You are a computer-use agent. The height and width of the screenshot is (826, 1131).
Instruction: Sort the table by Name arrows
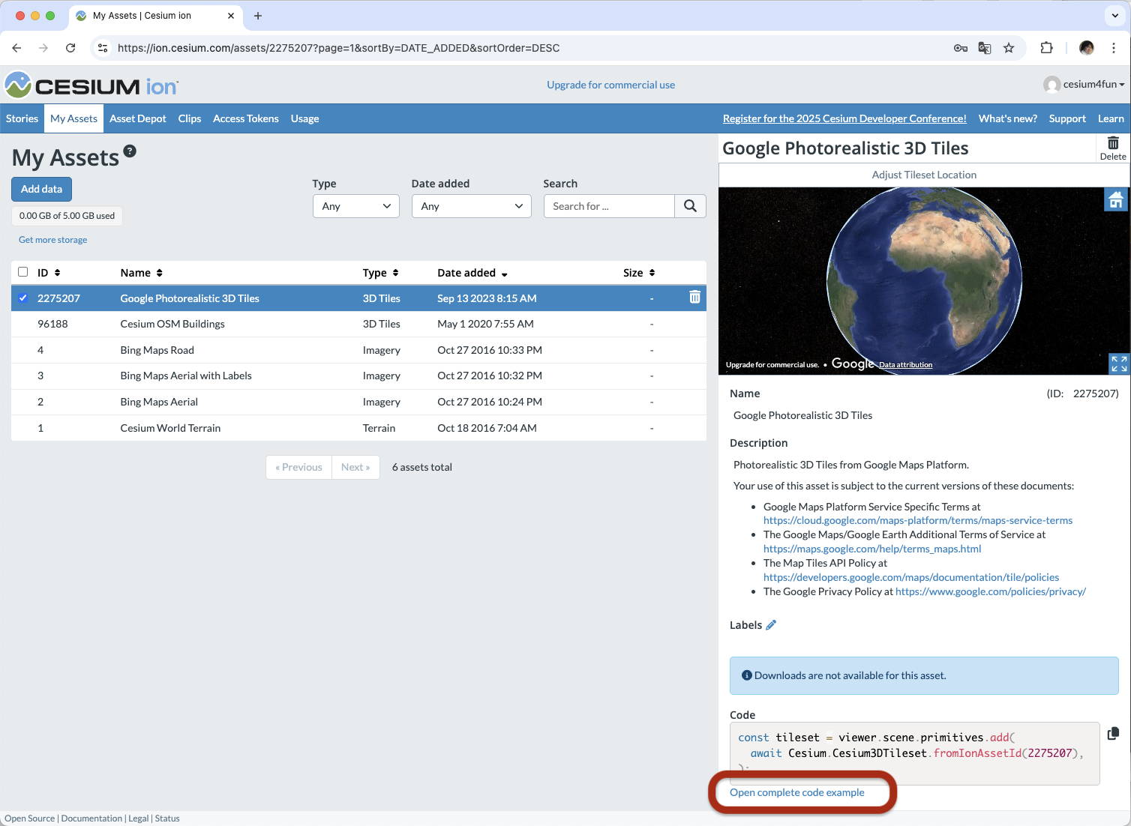(x=159, y=273)
